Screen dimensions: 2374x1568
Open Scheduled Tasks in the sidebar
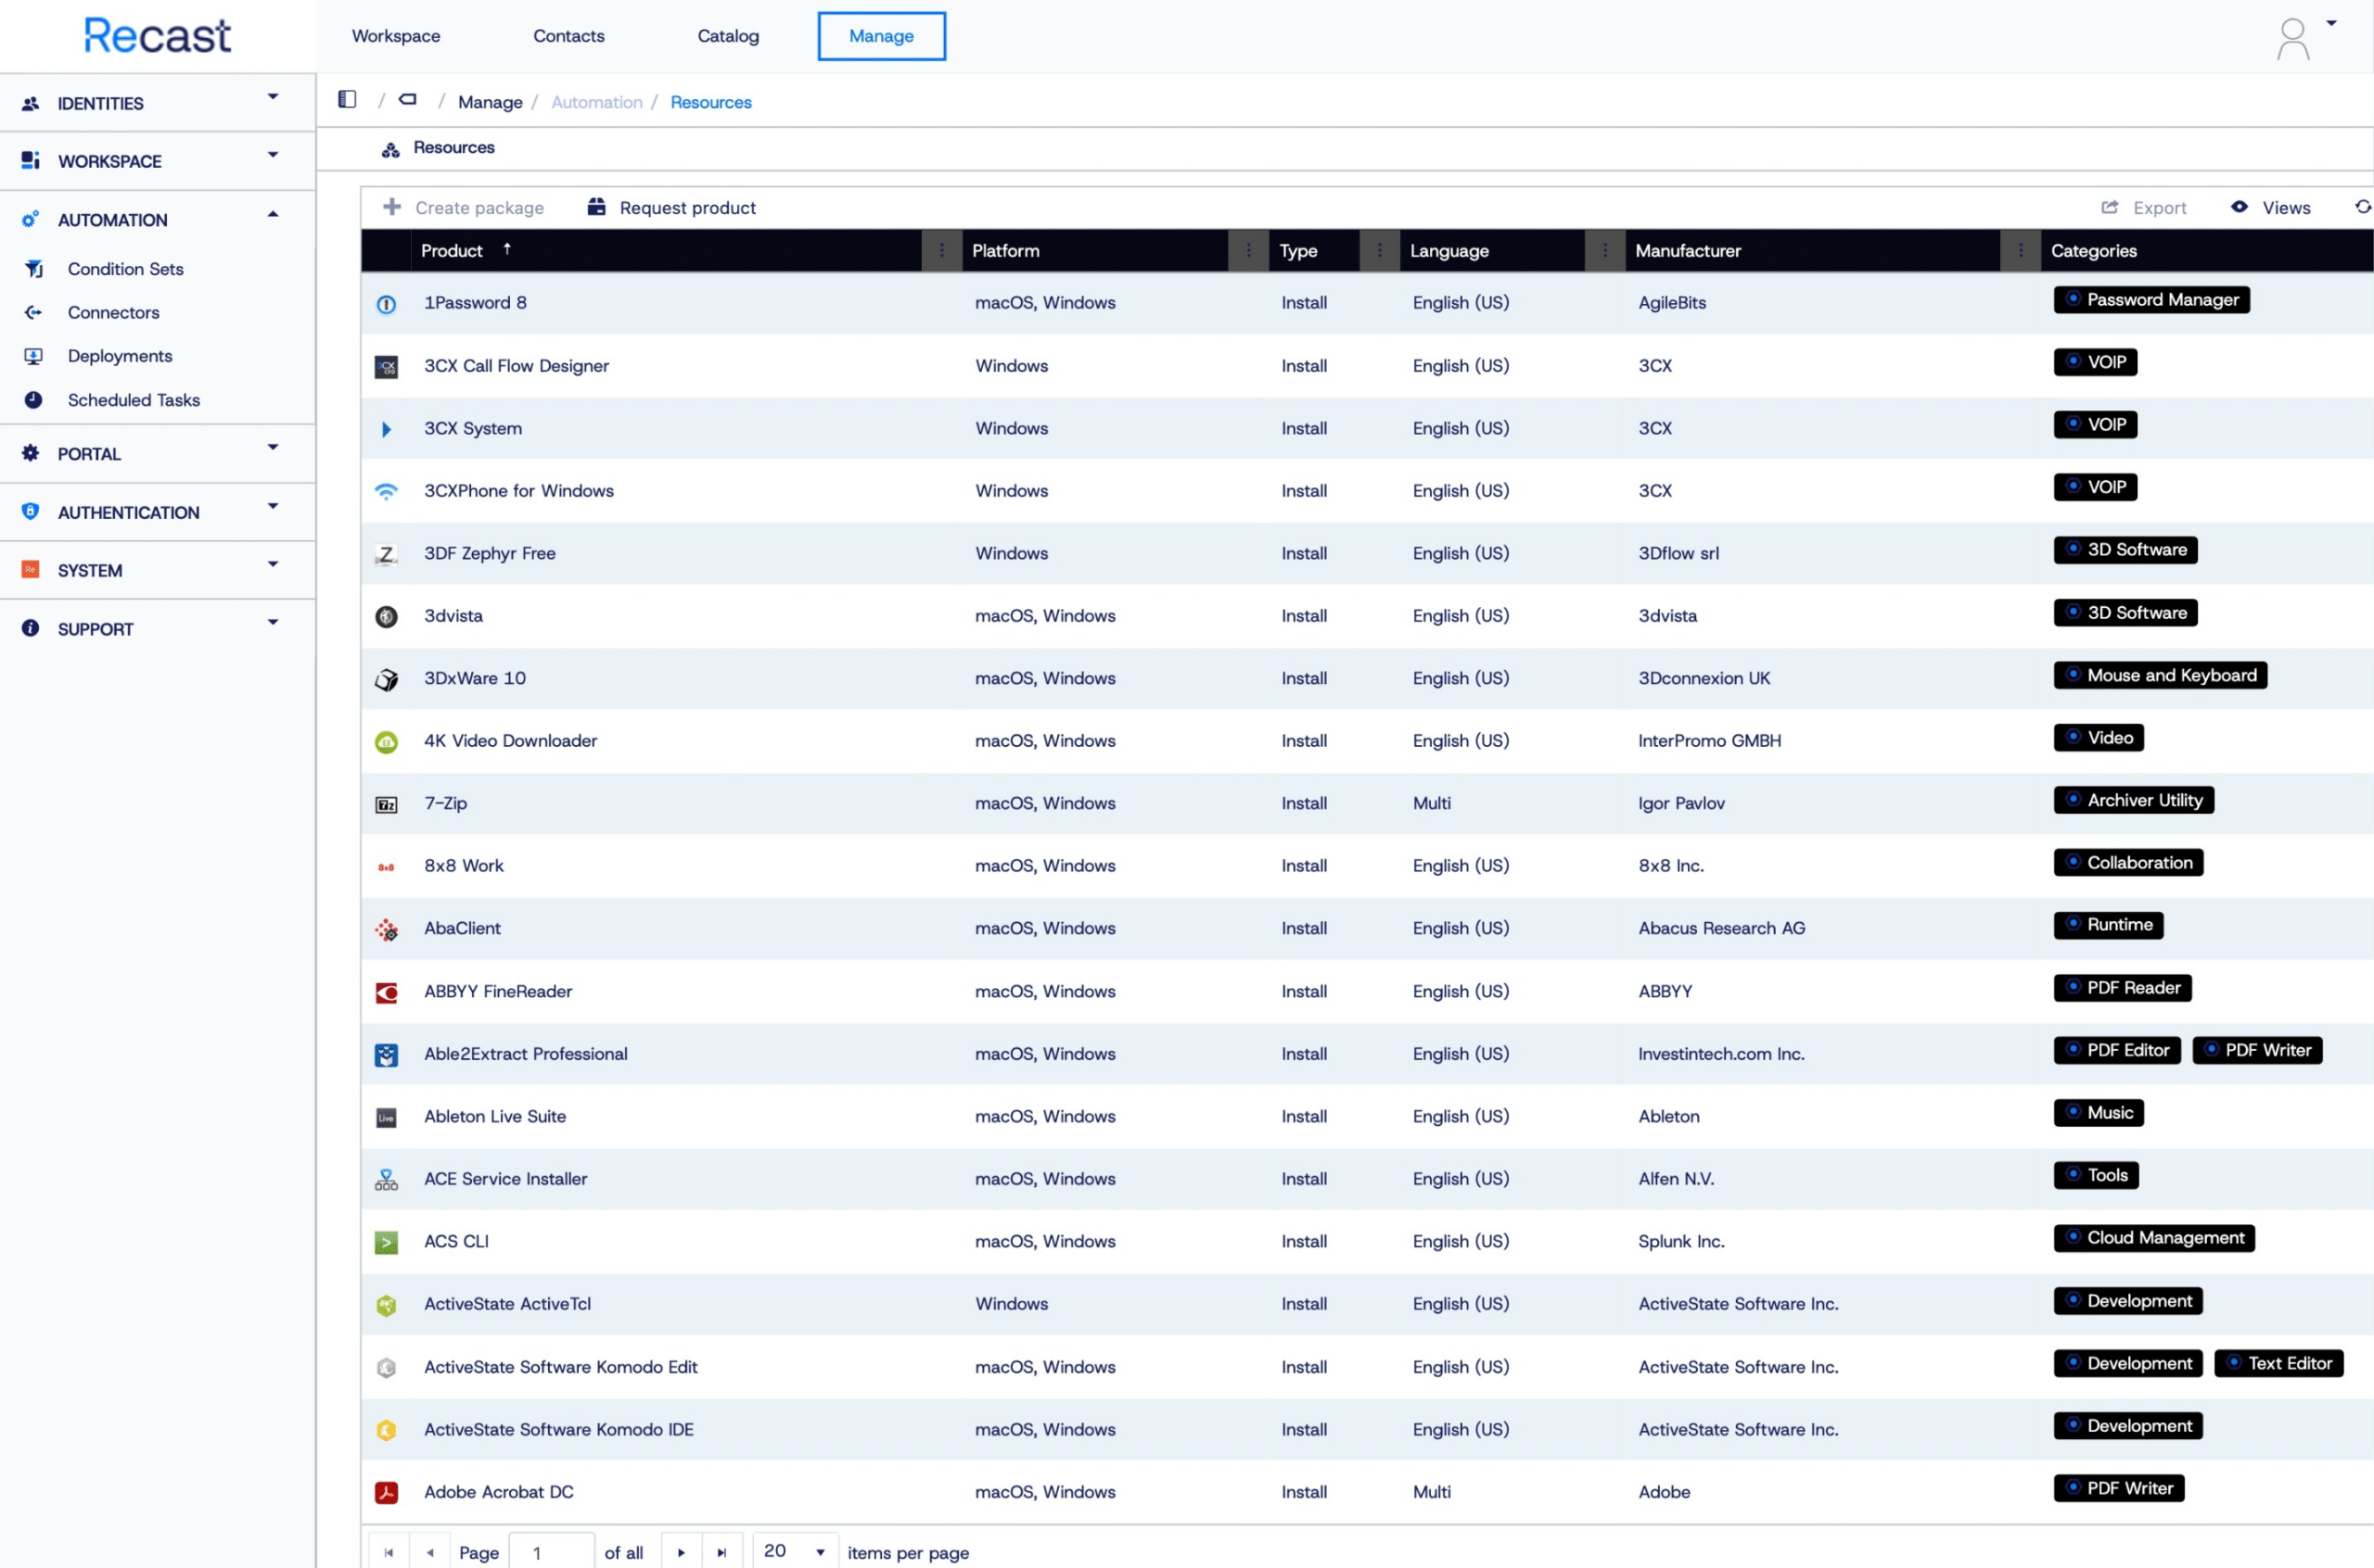pyautogui.click(x=134, y=400)
